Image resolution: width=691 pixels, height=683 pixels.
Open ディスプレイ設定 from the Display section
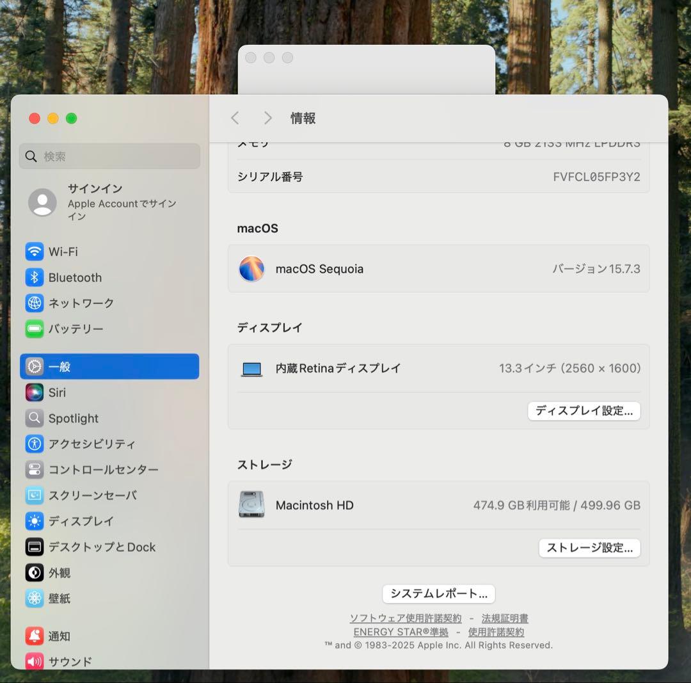[584, 411]
